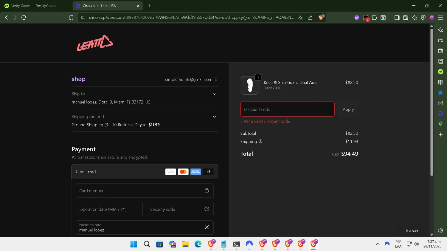
Task: Open the extension with red 7 badge
Action: pos(366,18)
